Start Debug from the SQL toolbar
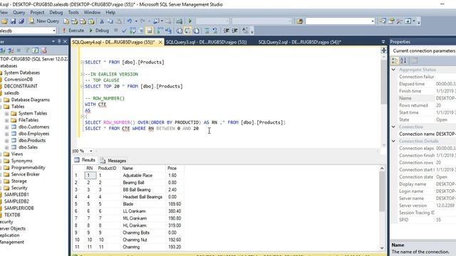 [99, 31]
